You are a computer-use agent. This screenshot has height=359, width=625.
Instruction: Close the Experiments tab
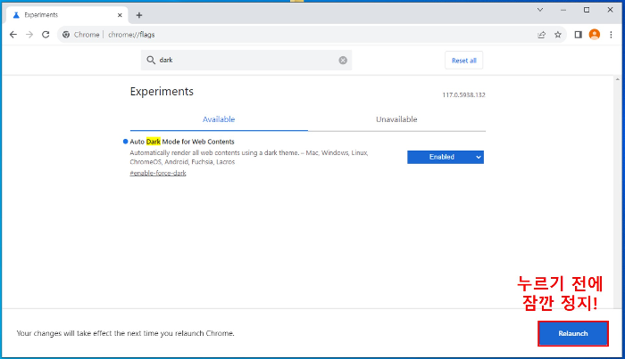point(120,15)
